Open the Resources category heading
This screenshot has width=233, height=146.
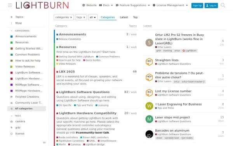coord(68,47)
